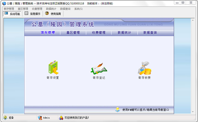Image resolution: width=198 pixels, height=122 pixels.
Task: Click the light bulb tip icon
Action: click(118, 109)
